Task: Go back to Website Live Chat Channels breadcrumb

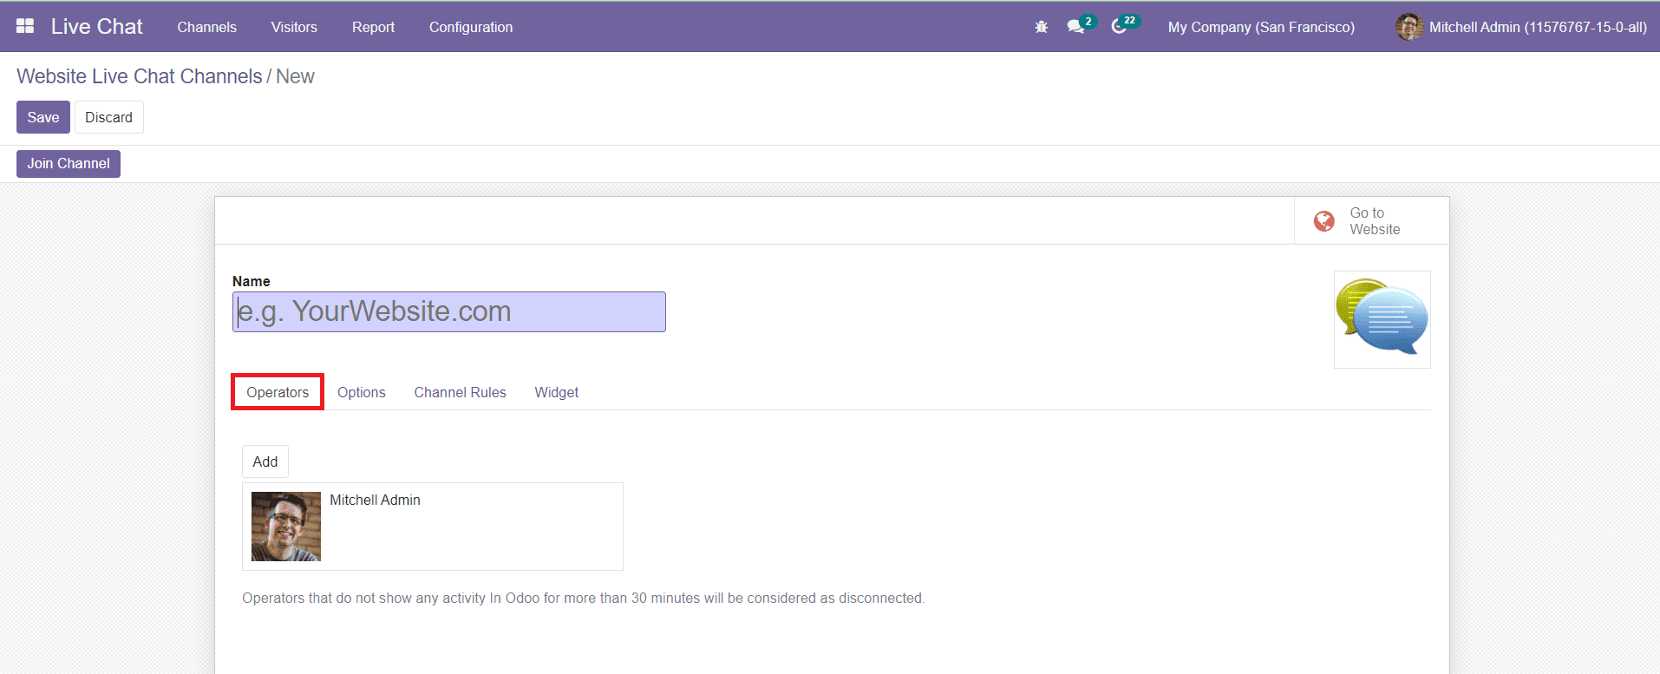Action: click(x=140, y=76)
